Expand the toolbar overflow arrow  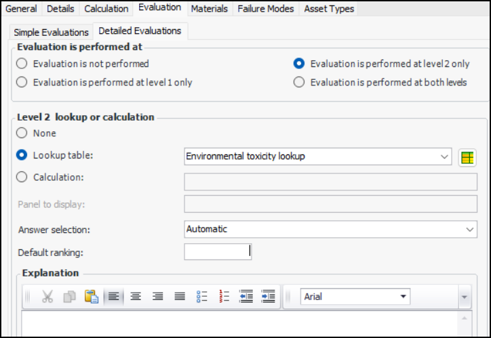tap(464, 297)
